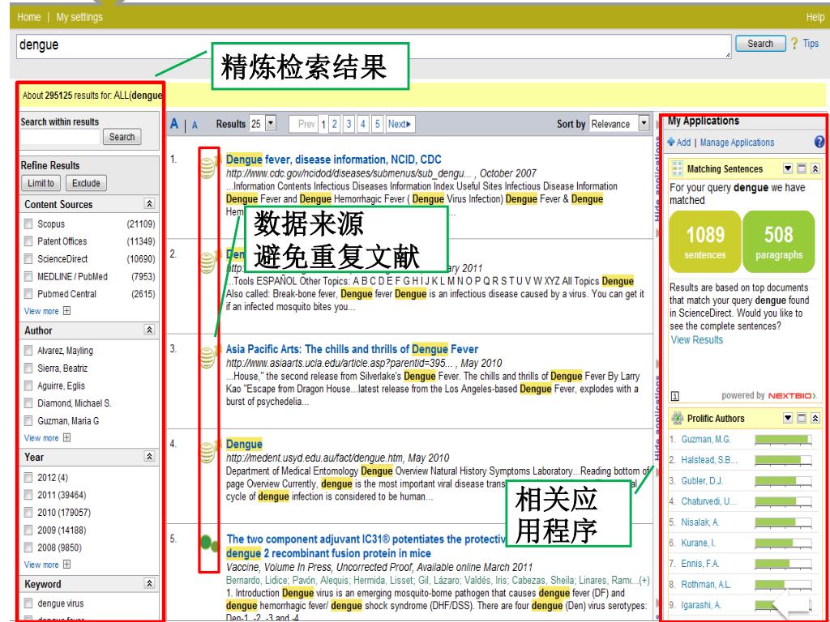This screenshot has width=830, height=622.
Task: Open the Tips link
Action: coord(811,44)
